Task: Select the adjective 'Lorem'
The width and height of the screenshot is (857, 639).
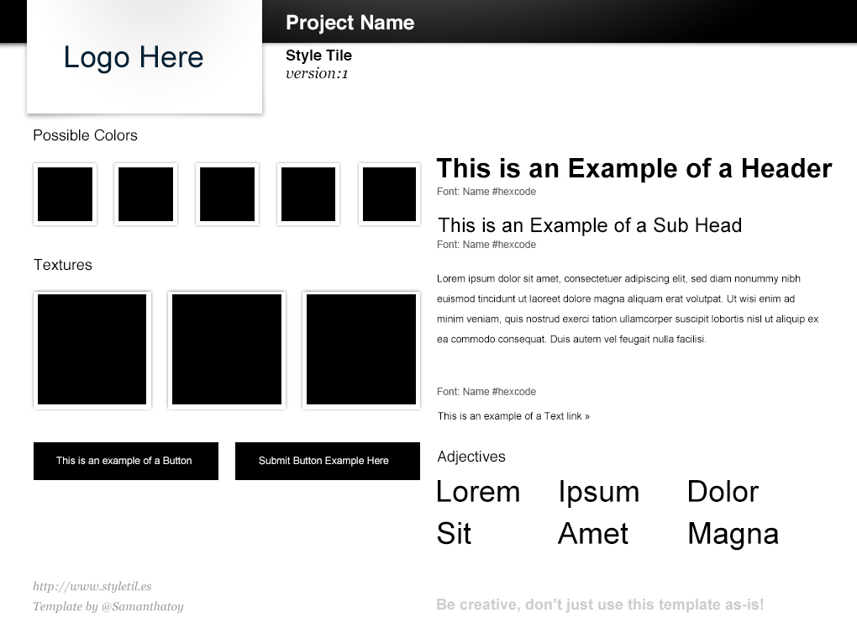Action: (x=478, y=491)
